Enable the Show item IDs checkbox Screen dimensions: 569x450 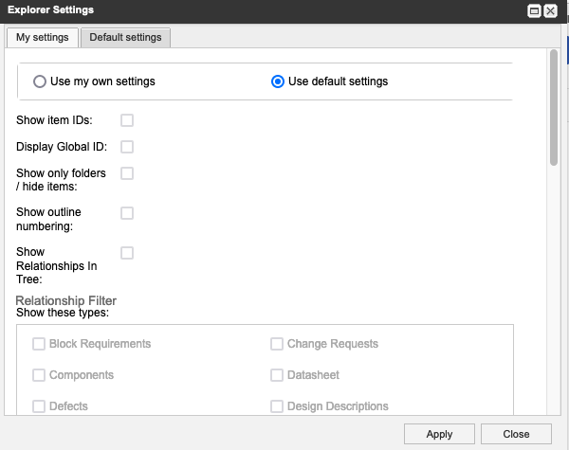pyautogui.click(x=127, y=120)
